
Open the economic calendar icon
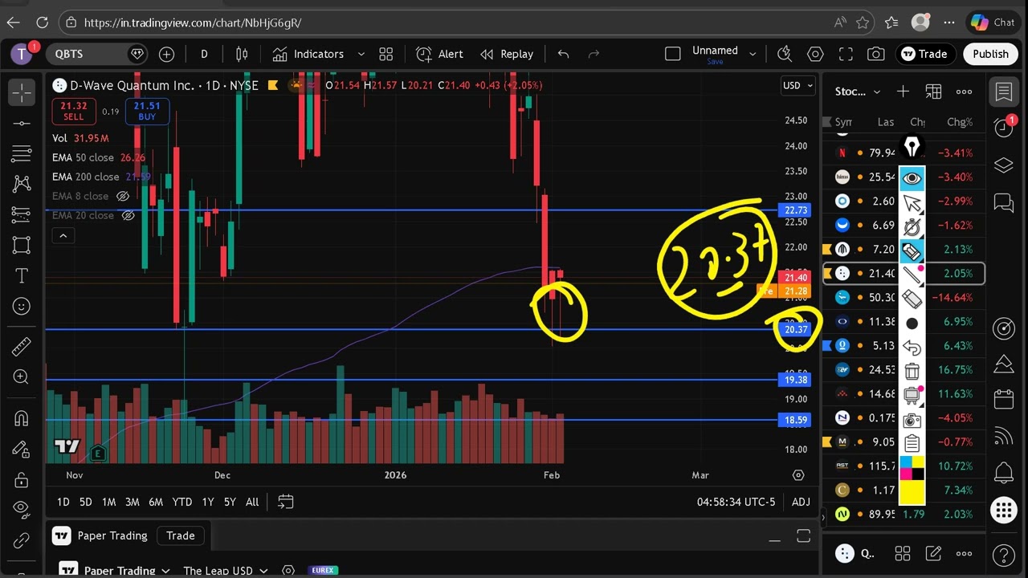click(x=1004, y=399)
